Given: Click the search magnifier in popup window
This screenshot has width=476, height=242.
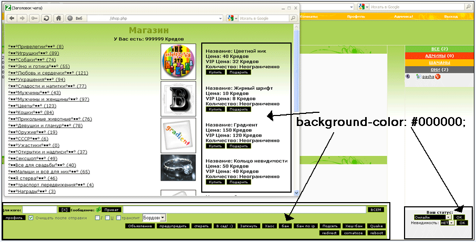Looking at the screenshot, I should point(291,18).
